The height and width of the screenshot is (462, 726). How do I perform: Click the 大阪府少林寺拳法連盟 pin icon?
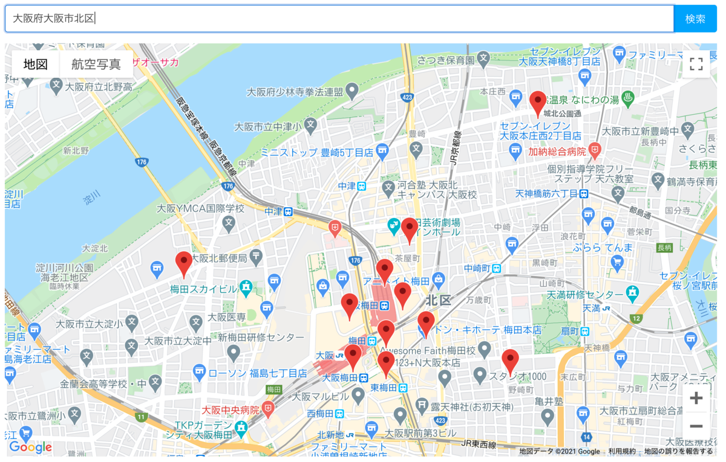[352, 92]
